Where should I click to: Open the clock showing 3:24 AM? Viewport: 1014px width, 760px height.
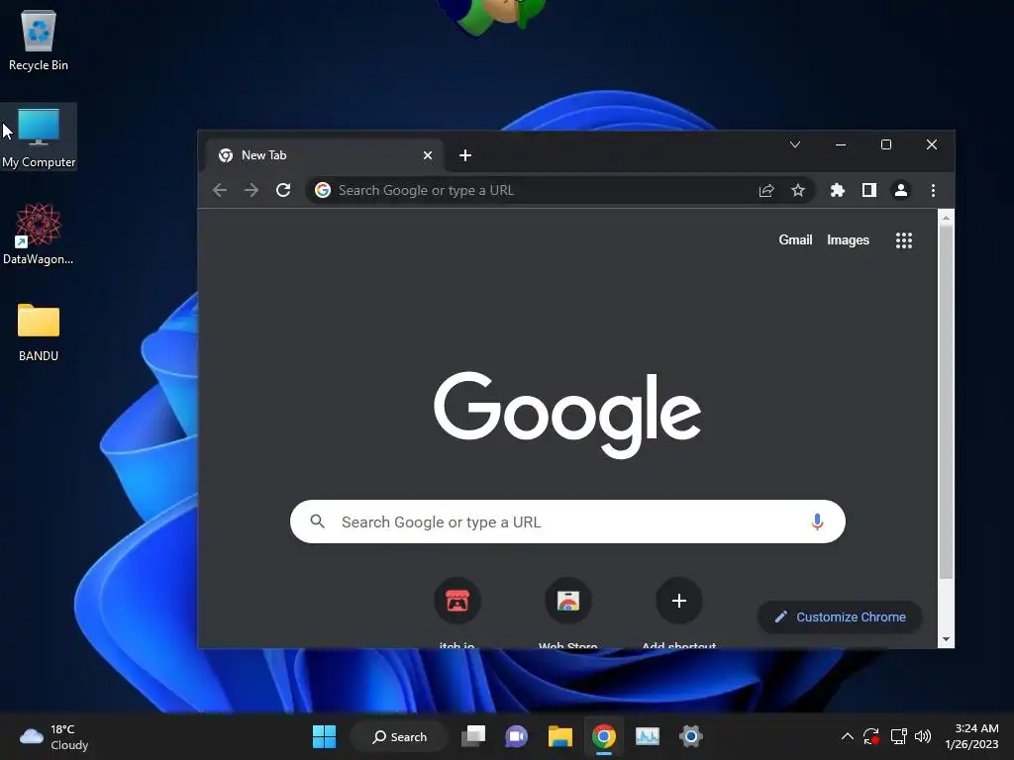[x=971, y=736]
